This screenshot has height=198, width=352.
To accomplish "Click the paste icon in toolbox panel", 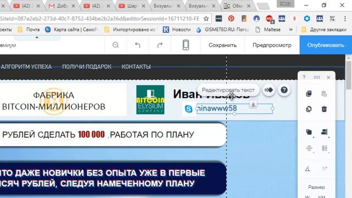I will tap(324, 94).
